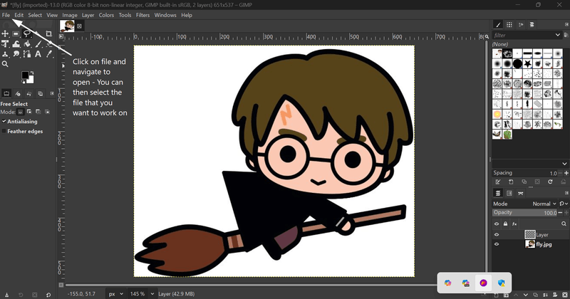Image resolution: width=570 pixels, height=299 pixels.
Task: Select the Bucket Fill tool
Action: (x=27, y=44)
